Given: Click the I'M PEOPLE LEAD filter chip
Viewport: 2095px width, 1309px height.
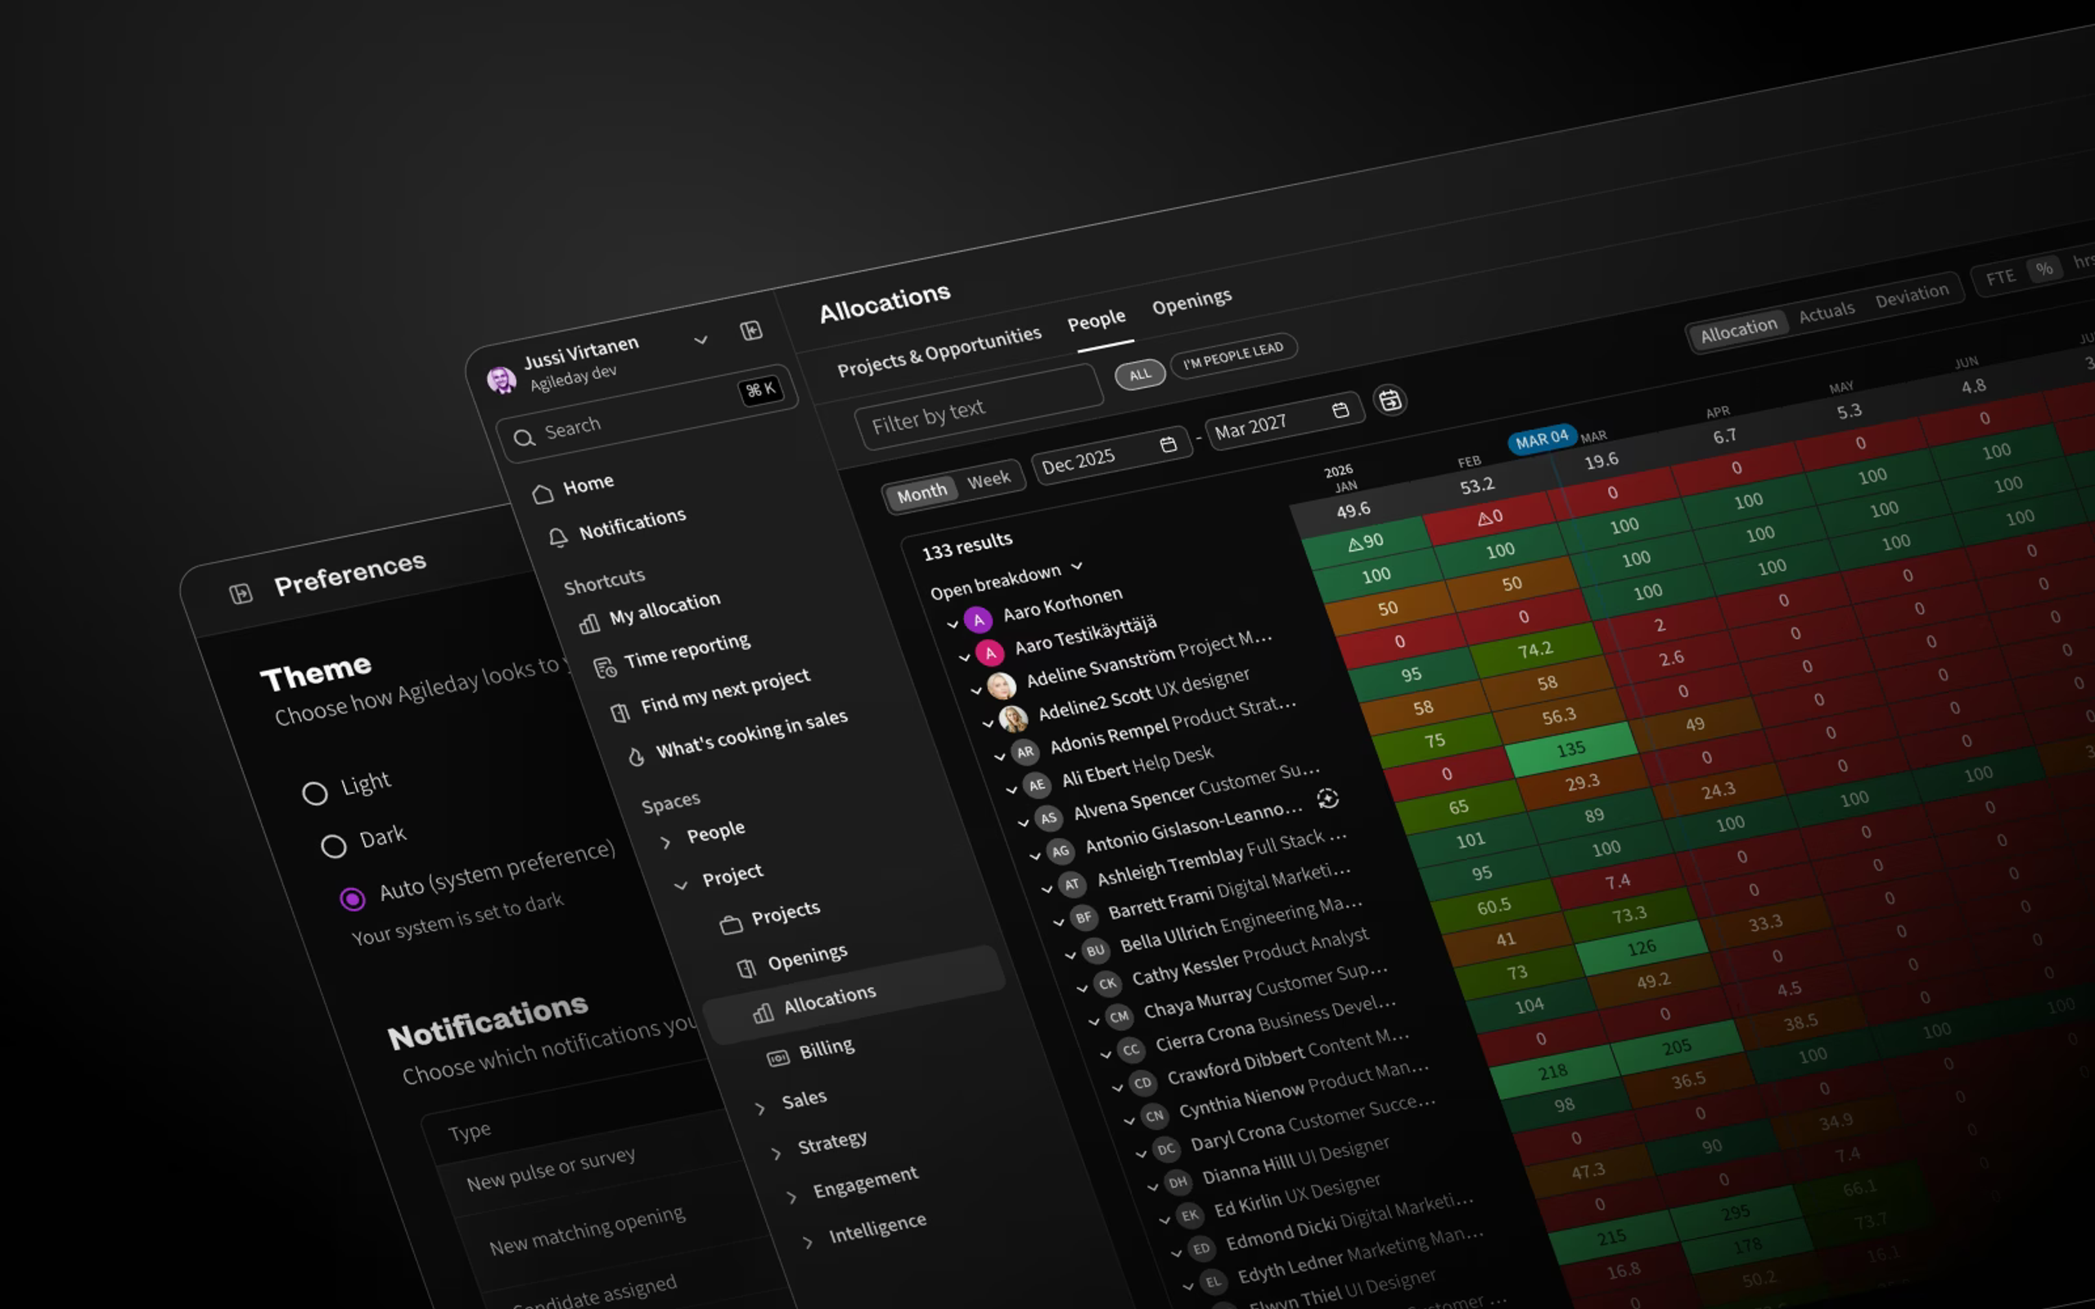Looking at the screenshot, I should tap(1232, 355).
